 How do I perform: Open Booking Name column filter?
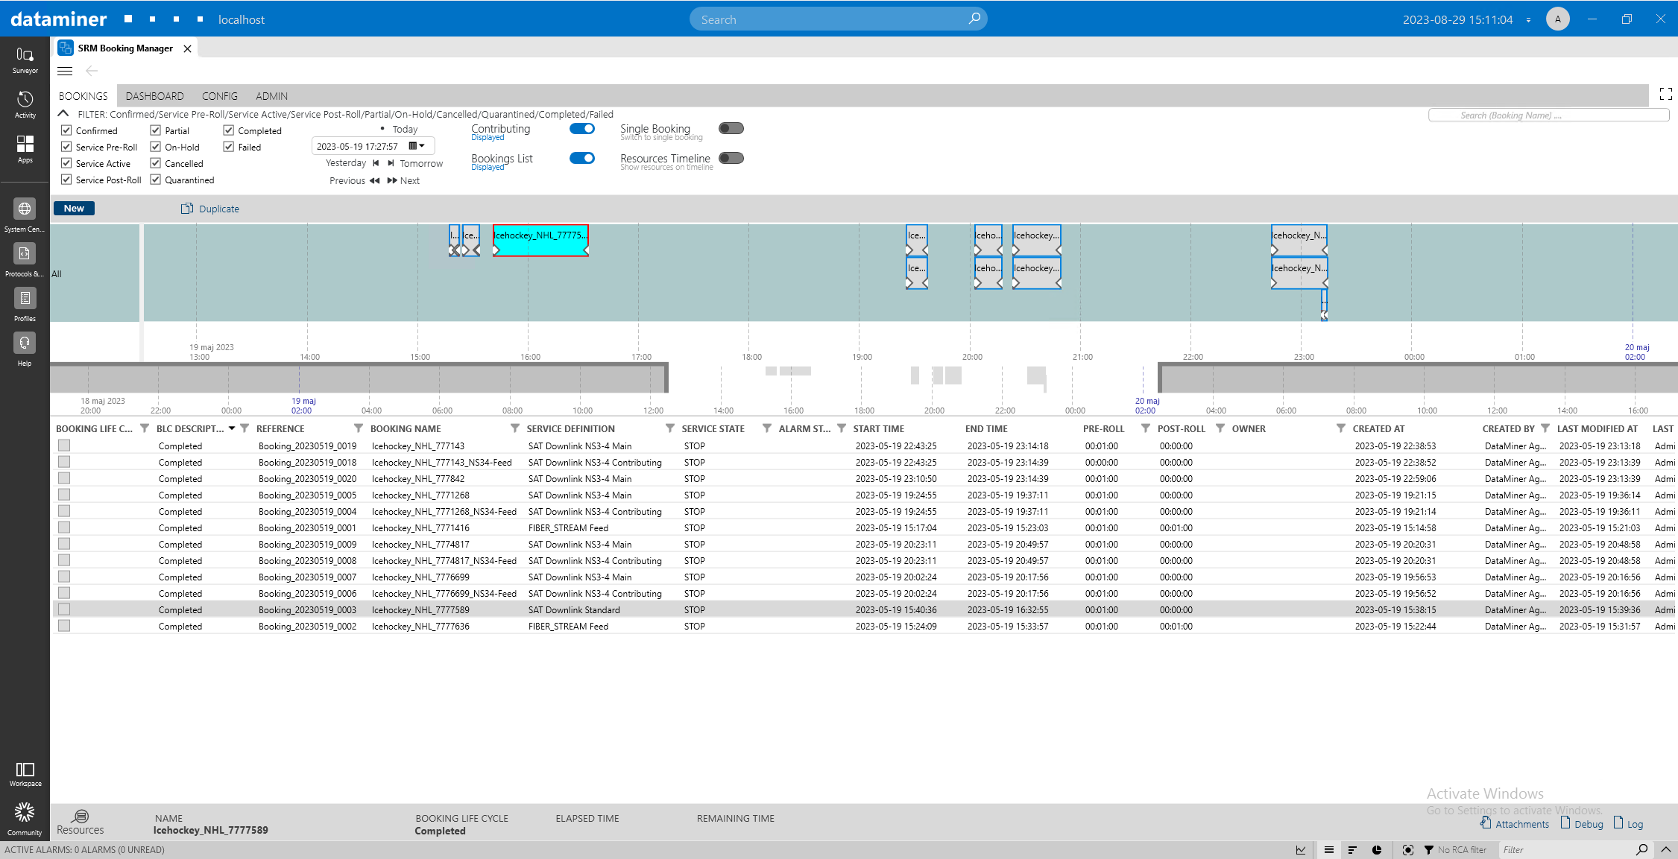click(x=515, y=428)
